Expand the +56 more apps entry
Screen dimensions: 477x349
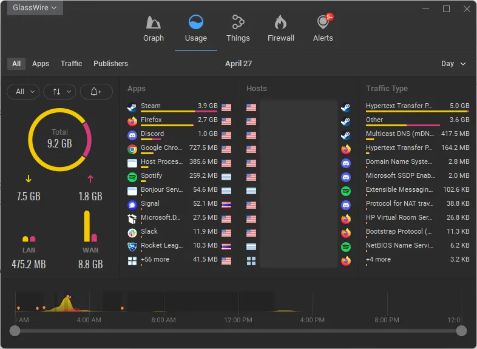(x=155, y=260)
